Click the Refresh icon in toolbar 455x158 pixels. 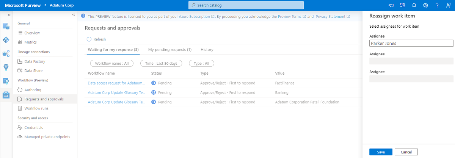89,39
